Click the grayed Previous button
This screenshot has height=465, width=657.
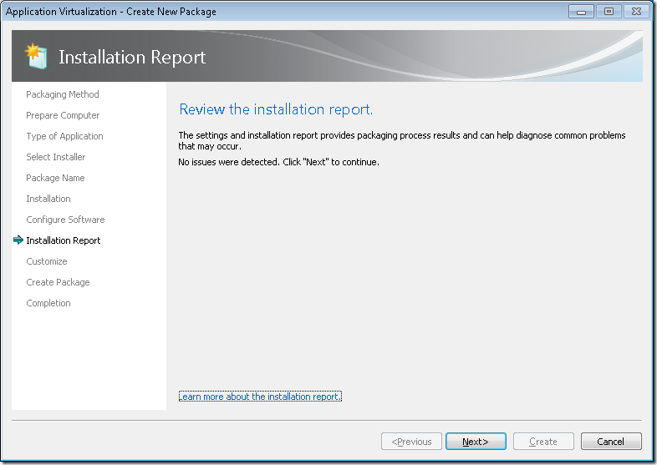pos(411,441)
